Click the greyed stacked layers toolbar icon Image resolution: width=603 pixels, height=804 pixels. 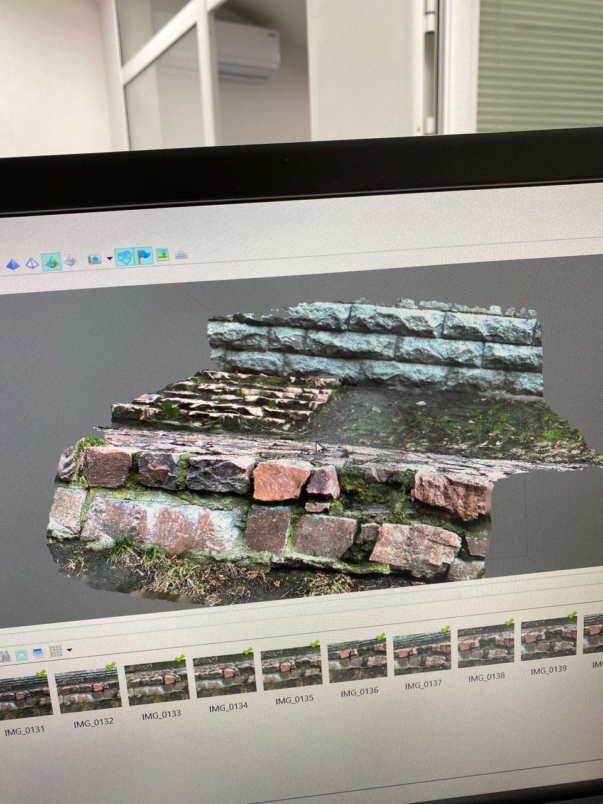click(182, 254)
